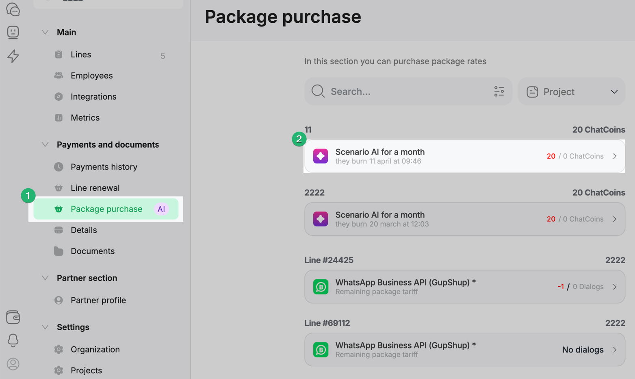
Task: Select Line renewal in sidebar
Action: (x=95, y=188)
